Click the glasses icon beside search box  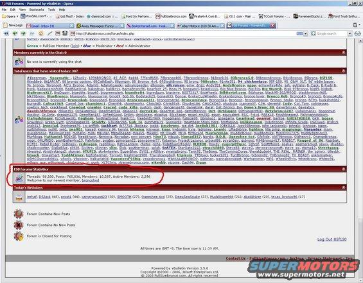(x=358, y=34)
